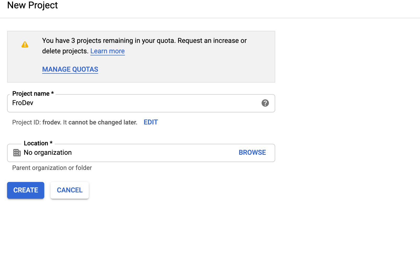This screenshot has width=420, height=263.
Task: Click BROWSE to choose a location
Action: (252, 152)
